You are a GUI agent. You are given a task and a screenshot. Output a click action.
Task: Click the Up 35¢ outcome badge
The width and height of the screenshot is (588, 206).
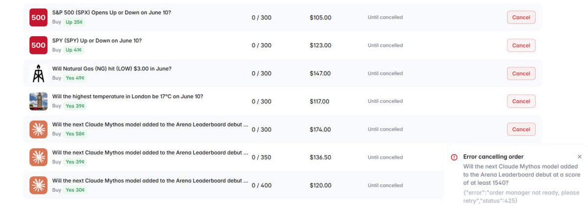(73, 22)
